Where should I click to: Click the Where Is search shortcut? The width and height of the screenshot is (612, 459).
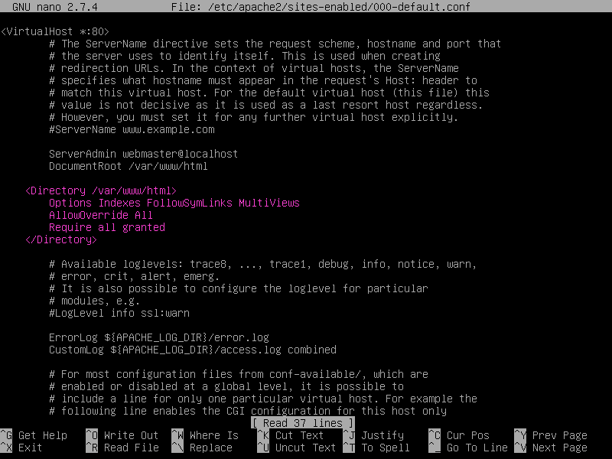click(x=213, y=435)
